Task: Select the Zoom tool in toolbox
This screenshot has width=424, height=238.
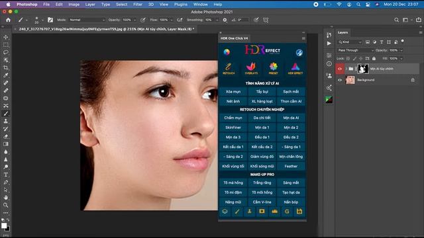Action: tap(6, 205)
